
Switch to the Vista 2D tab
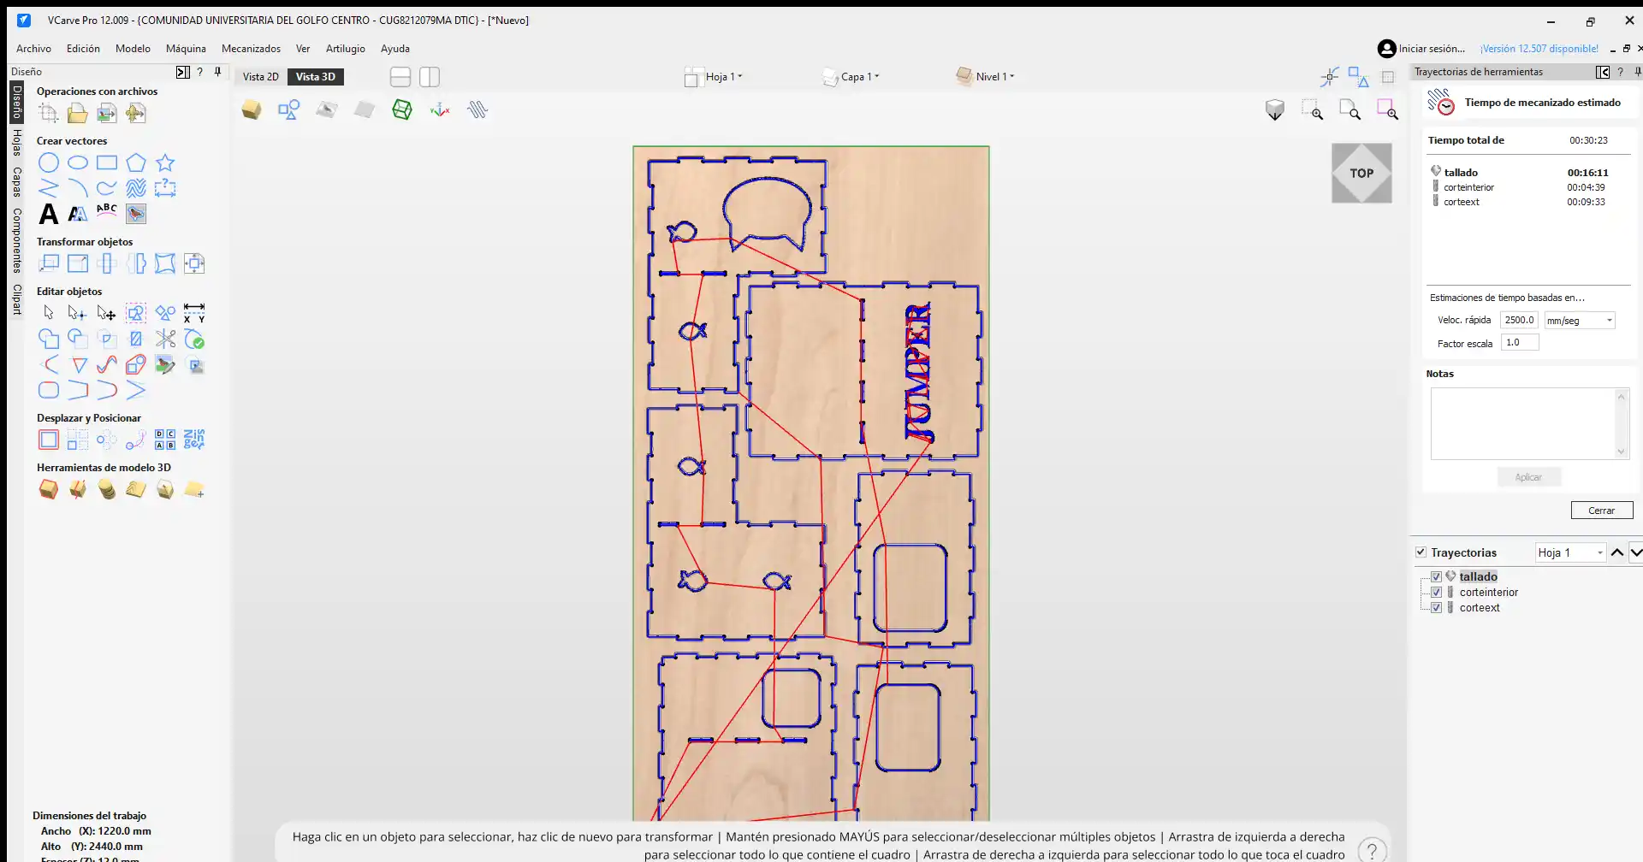260,77
